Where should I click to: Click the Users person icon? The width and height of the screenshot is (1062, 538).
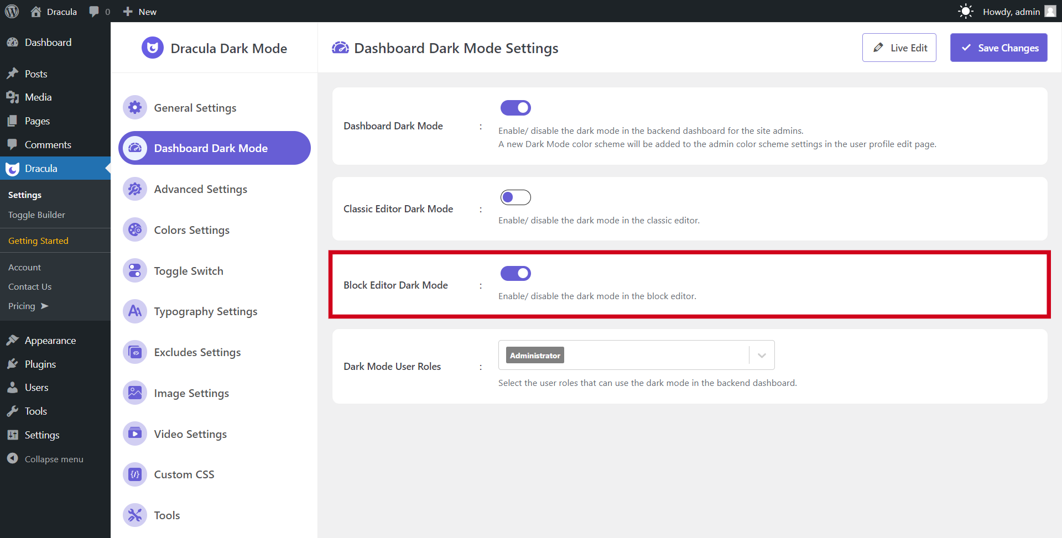(12, 388)
